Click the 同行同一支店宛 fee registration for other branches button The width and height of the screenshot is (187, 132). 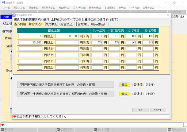(x=65, y=94)
